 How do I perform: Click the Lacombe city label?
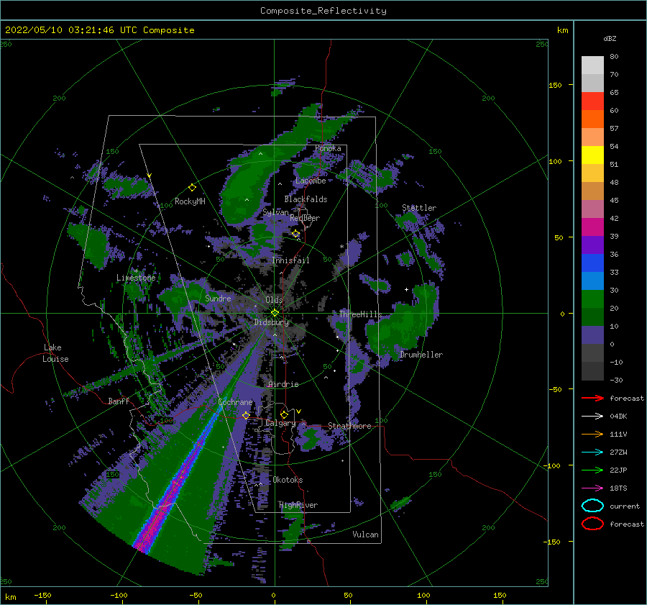(x=311, y=181)
